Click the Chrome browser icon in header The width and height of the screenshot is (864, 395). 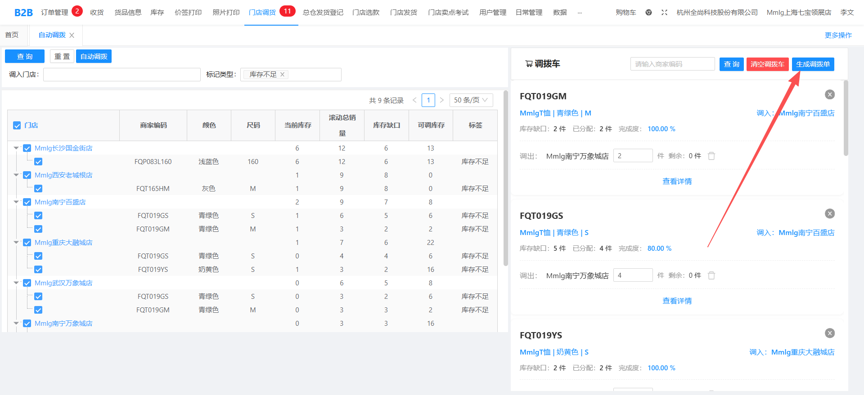(x=648, y=13)
